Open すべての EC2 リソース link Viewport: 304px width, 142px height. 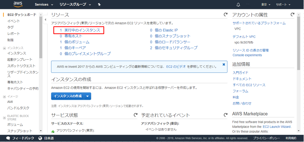click(249, 85)
